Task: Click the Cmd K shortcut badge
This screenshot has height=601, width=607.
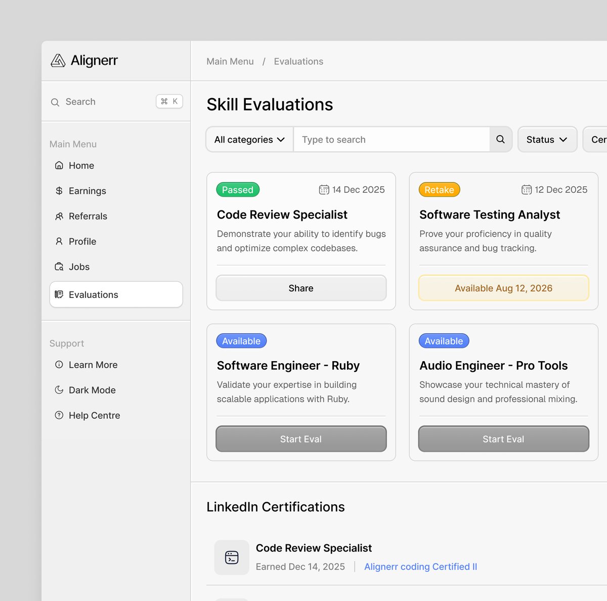Action: (169, 102)
